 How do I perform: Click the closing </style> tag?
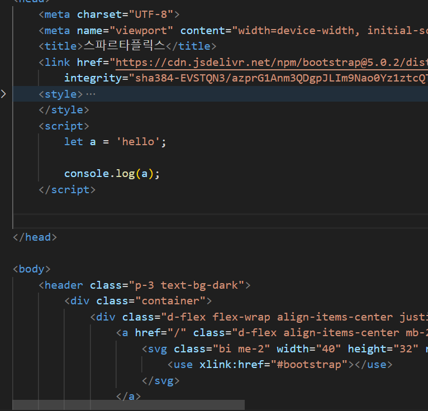(x=64, y=110)
